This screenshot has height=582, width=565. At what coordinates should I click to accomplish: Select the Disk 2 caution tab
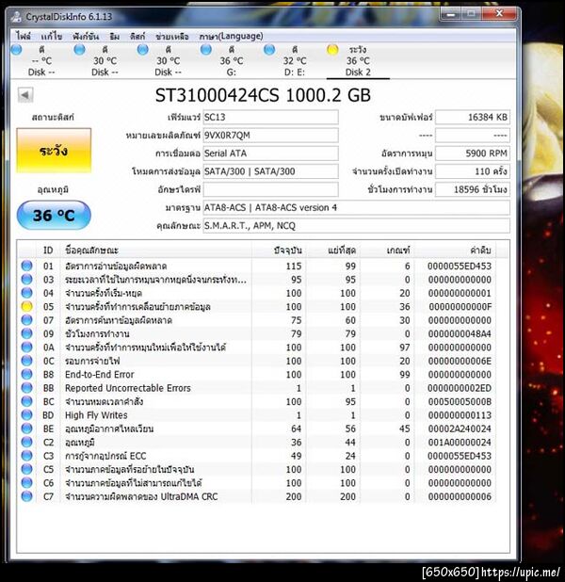[358, 61]
